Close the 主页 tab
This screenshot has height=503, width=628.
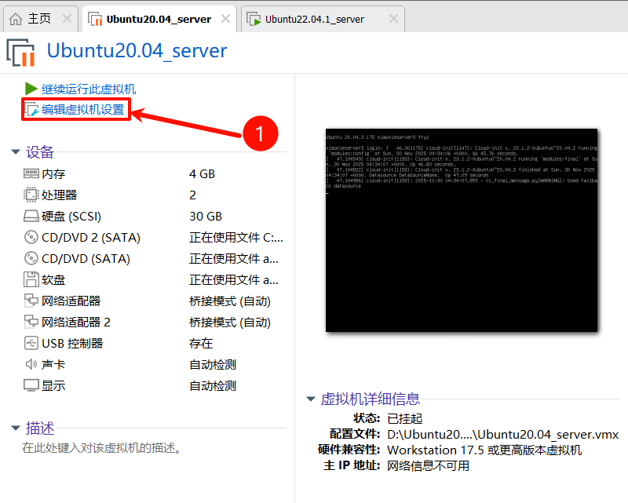68,18
